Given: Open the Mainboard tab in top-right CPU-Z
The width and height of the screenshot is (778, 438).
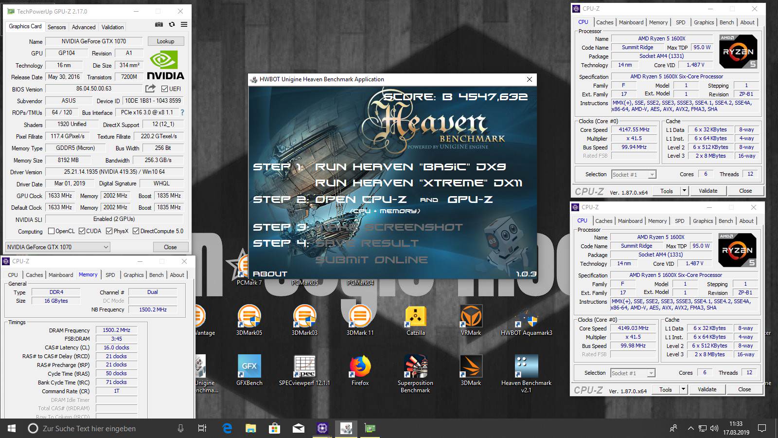Looking at the screenshot, I should pos(631,22).
